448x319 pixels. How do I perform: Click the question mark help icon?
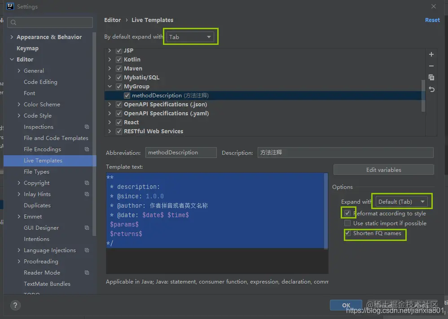tap(15, 305)
